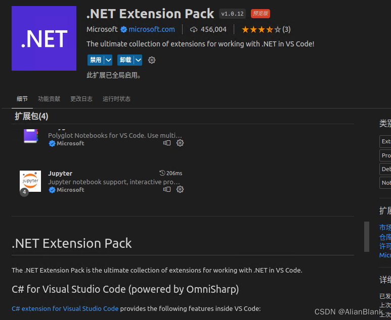The height and width of the screenshot is (320, 391).
Task: Open Jupyter manage gear icon
Action: pyautogui.click(x=180, y=189)
